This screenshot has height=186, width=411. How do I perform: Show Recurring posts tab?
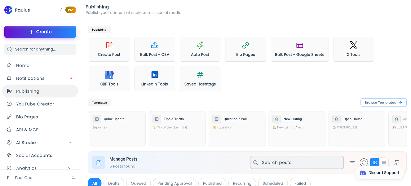pos(242,183)
